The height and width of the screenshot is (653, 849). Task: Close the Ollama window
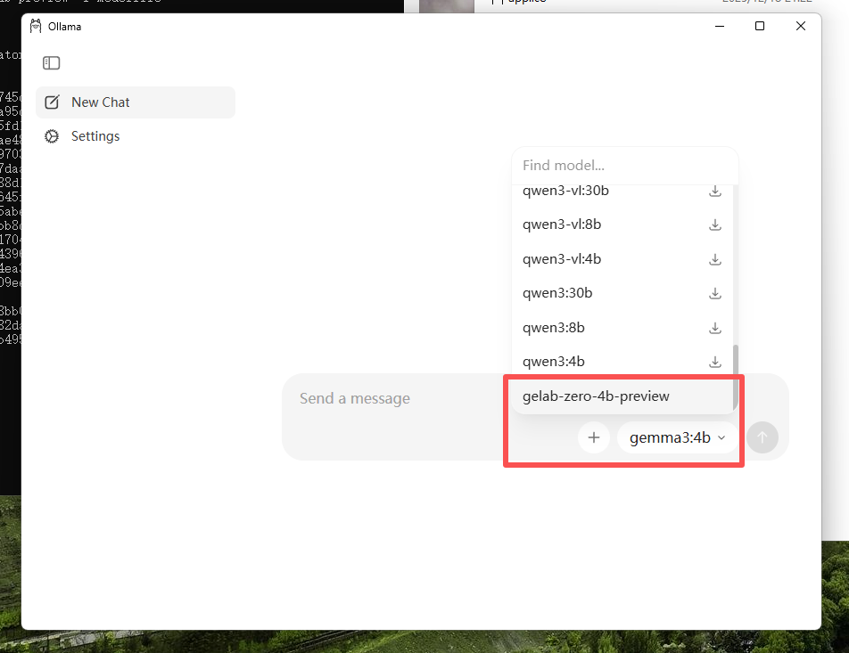(x=801, y=26)
